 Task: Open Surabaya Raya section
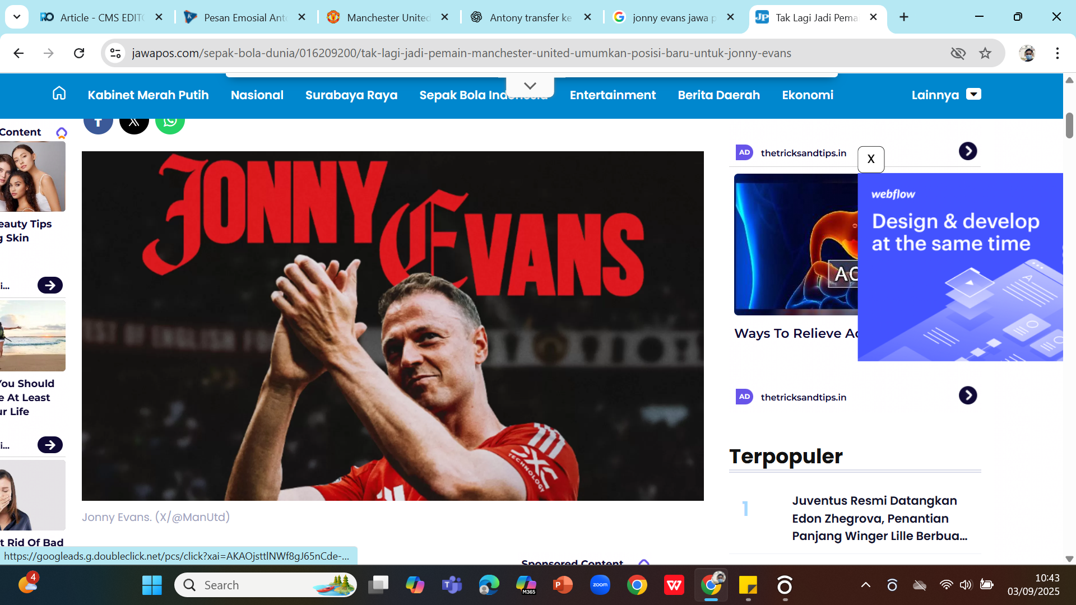point(351,95)
